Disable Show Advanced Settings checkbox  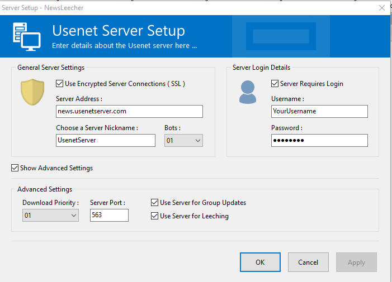(x=15, y=168)
